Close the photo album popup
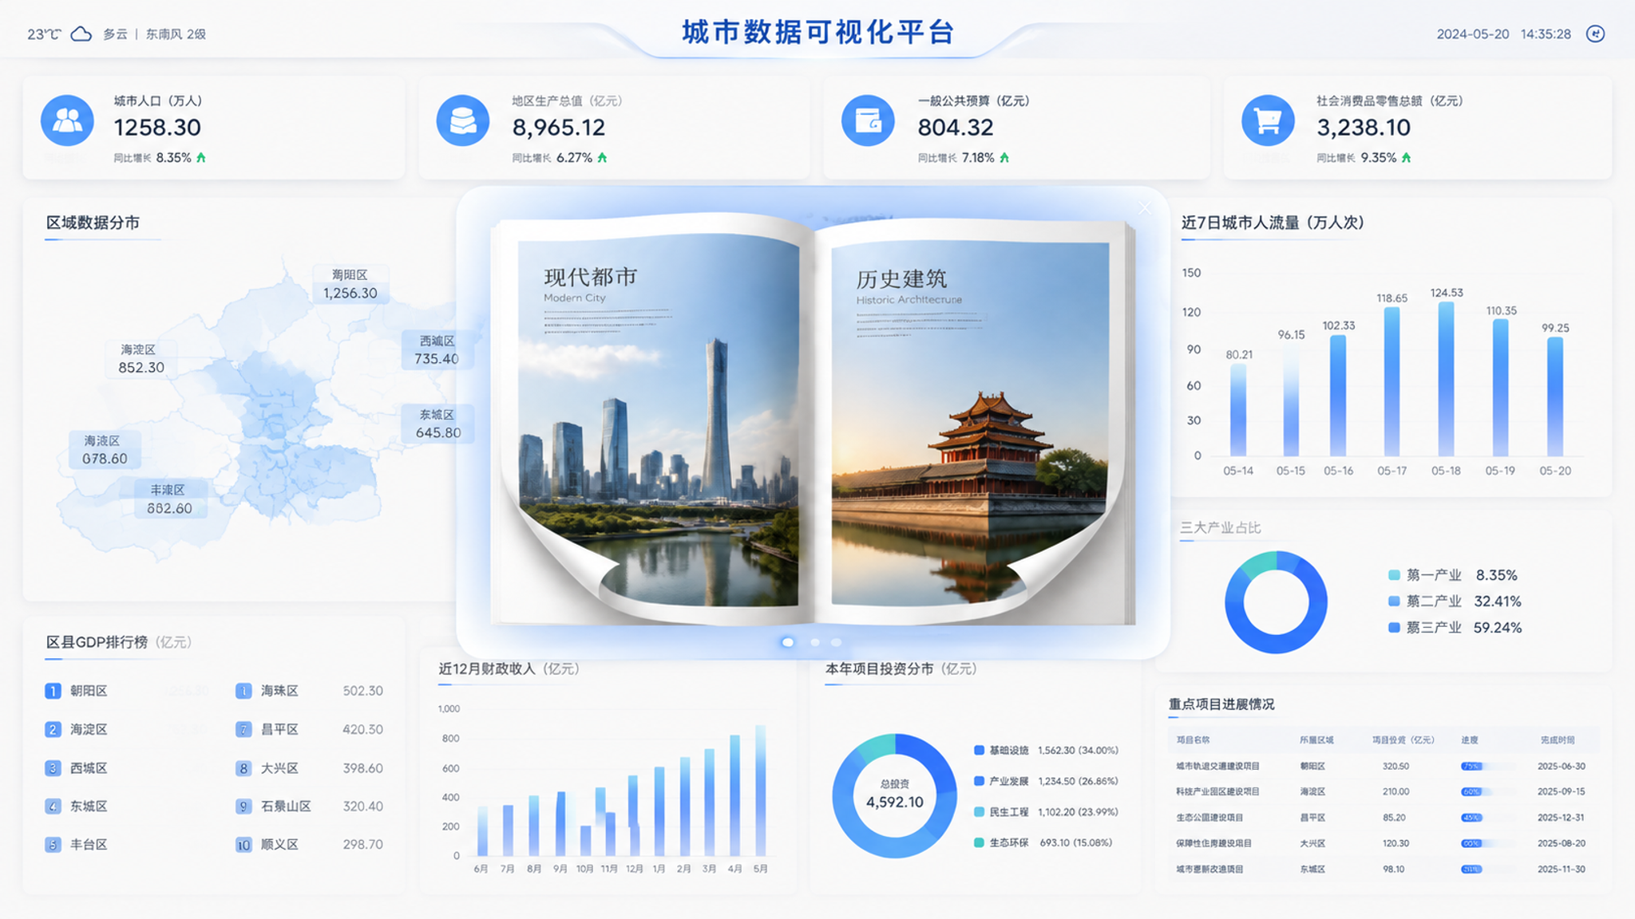 coord(1145,208)
